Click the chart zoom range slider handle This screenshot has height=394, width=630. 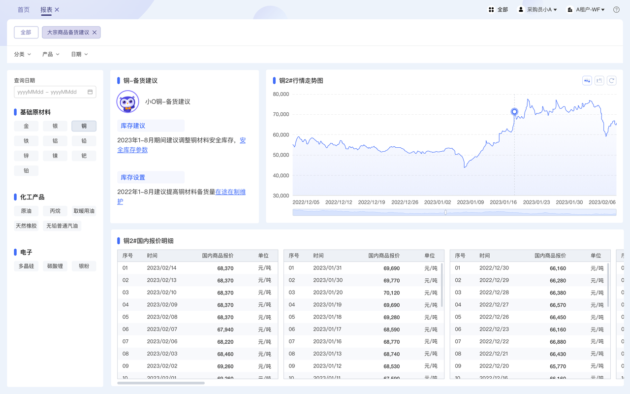445,212
